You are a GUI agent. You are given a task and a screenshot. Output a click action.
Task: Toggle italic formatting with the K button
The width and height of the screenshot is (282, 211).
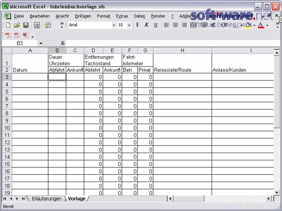[146, 25]
